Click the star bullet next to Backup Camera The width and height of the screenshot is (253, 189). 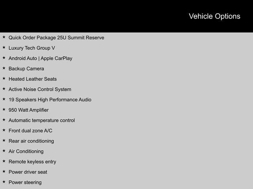click(4, 69)
